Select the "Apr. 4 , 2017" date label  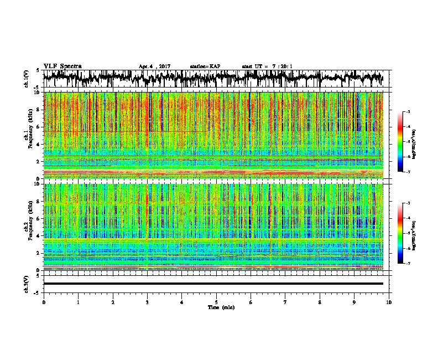[x=154, y=66]
